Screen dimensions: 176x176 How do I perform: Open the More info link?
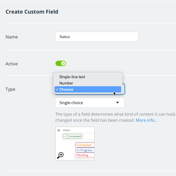click(147, 120)
